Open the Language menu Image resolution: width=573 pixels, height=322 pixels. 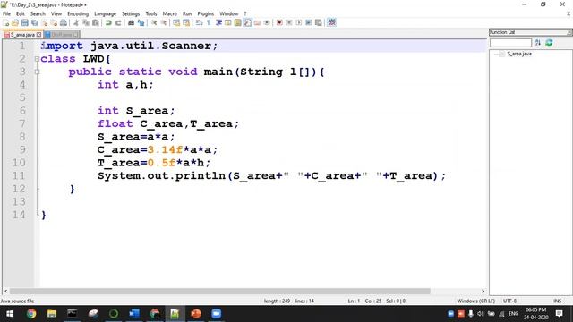point(105,14)
